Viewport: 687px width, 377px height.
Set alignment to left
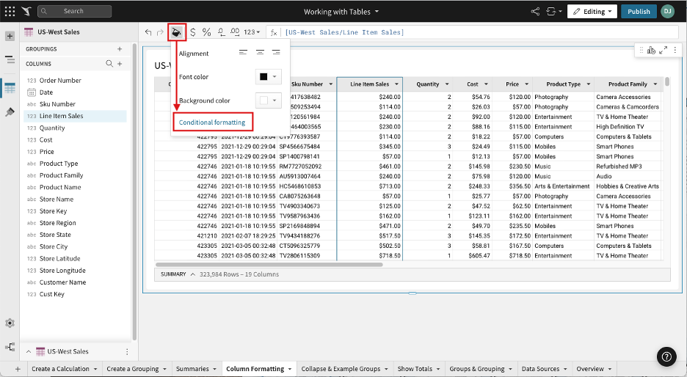[243, 53]
